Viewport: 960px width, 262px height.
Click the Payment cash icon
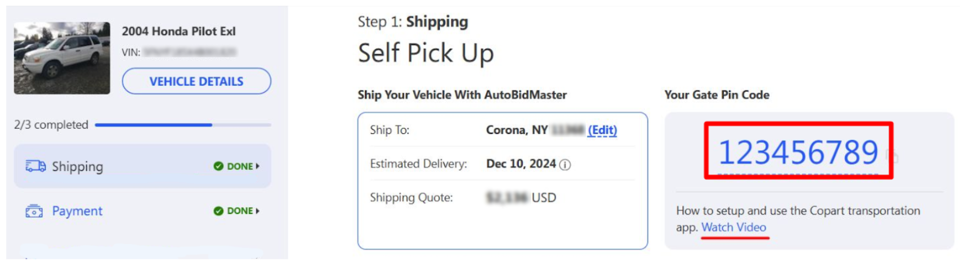pos(34,211)
